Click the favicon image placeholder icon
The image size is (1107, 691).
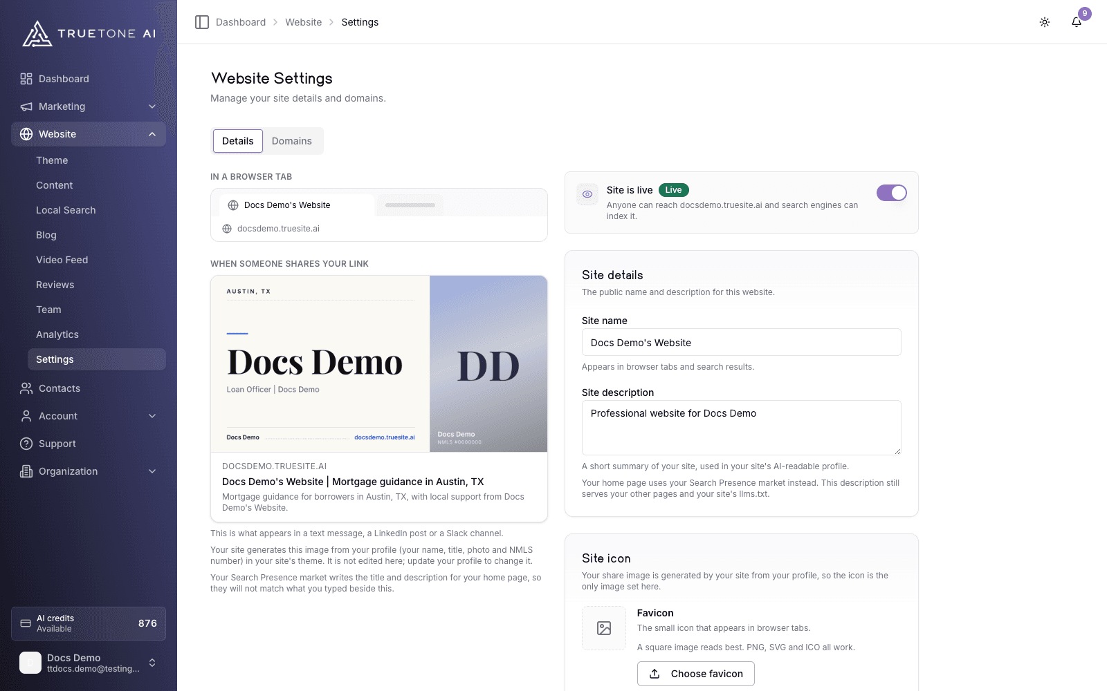[604, 628]
